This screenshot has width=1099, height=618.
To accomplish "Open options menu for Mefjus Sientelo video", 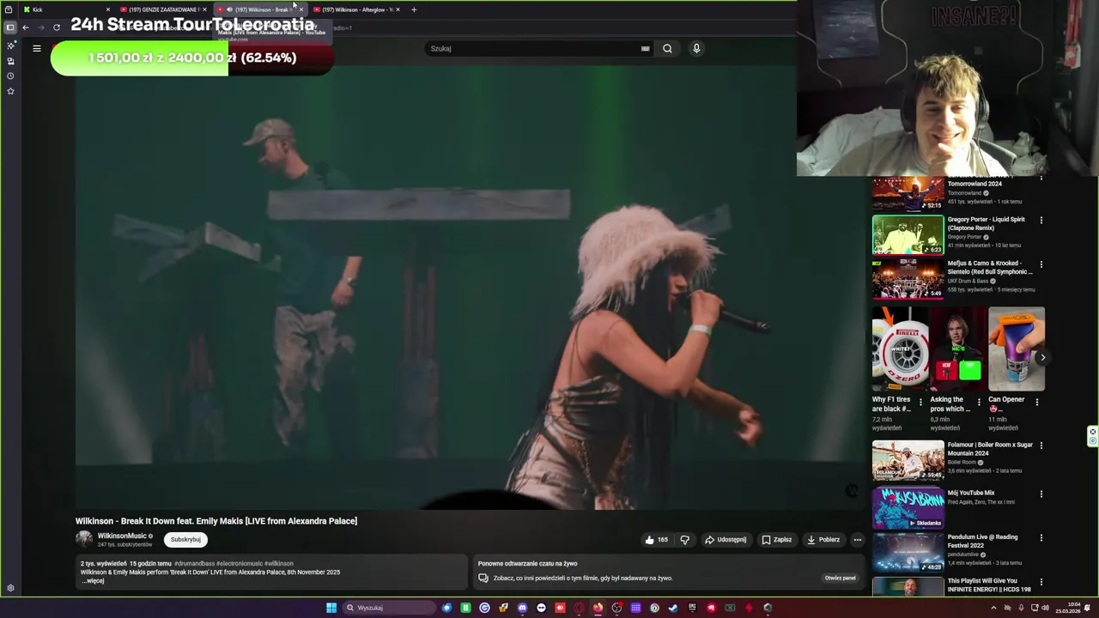I will tap(1041, 264).
